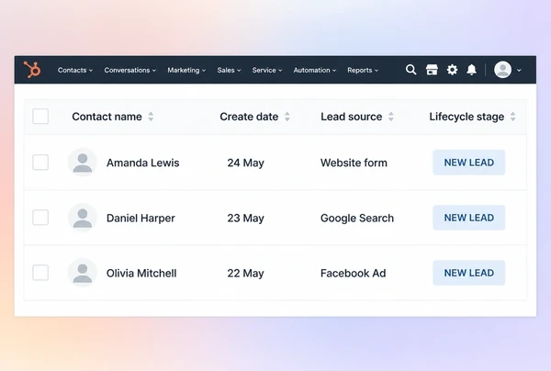Click the HubSpot sprocket logo
The height and width of the screenshot is (371, 551).
(32, 69)
